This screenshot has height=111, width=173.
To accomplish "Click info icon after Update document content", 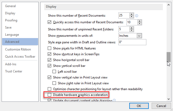I will coord(114,100).
